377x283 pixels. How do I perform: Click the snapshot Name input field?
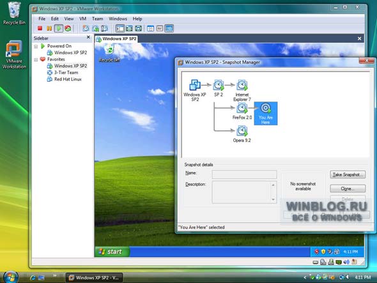[244, 174]
